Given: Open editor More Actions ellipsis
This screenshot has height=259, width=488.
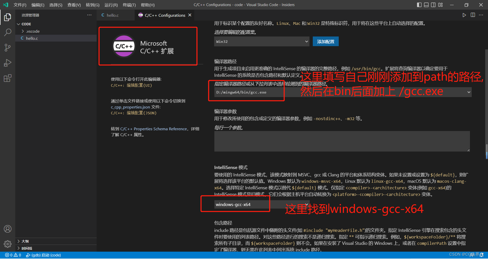Looking at the screenshot, I should [481, 15].
